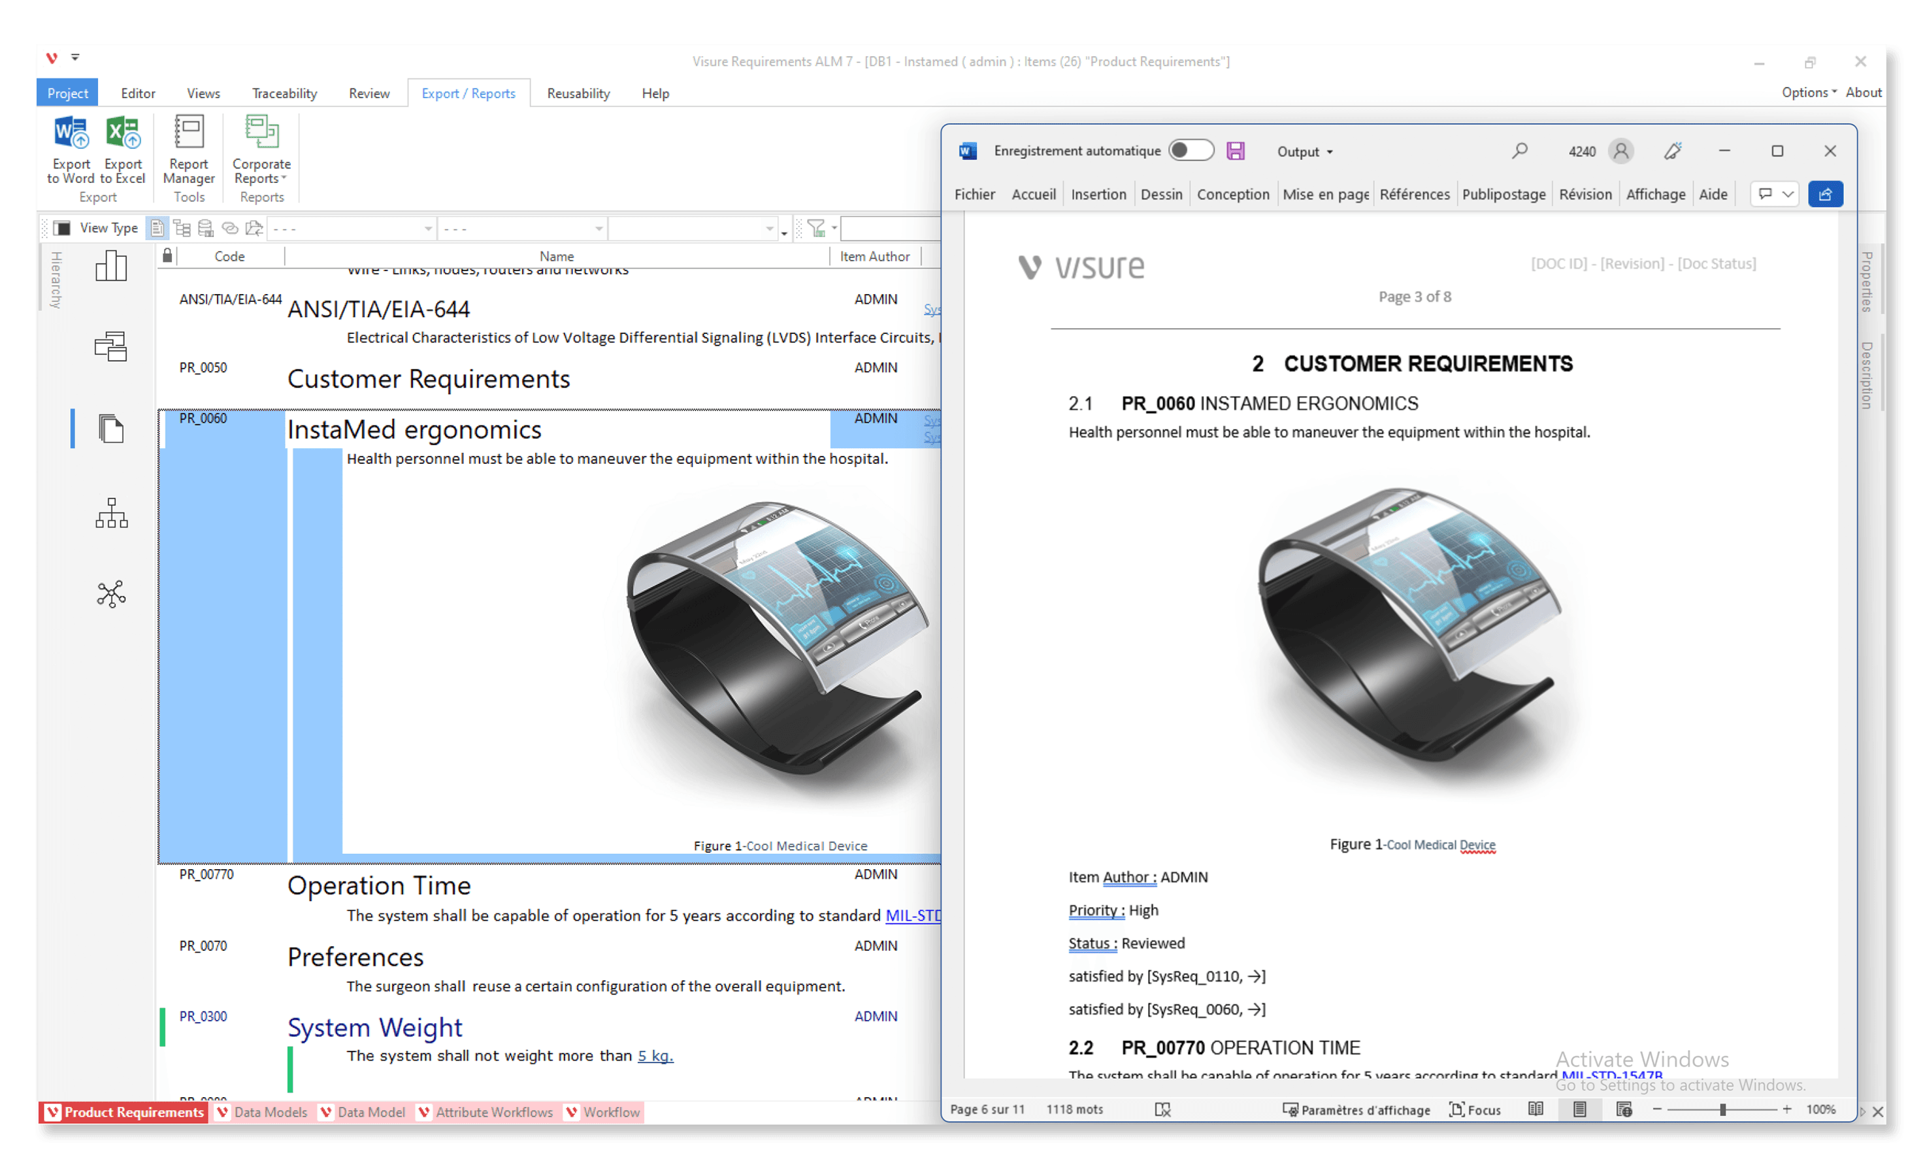
Task: Click the user account avatar in Word
Action: coord(1621,150)
